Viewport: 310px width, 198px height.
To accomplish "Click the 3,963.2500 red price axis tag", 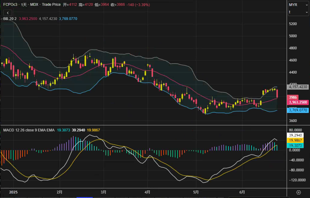I will 298,102.
